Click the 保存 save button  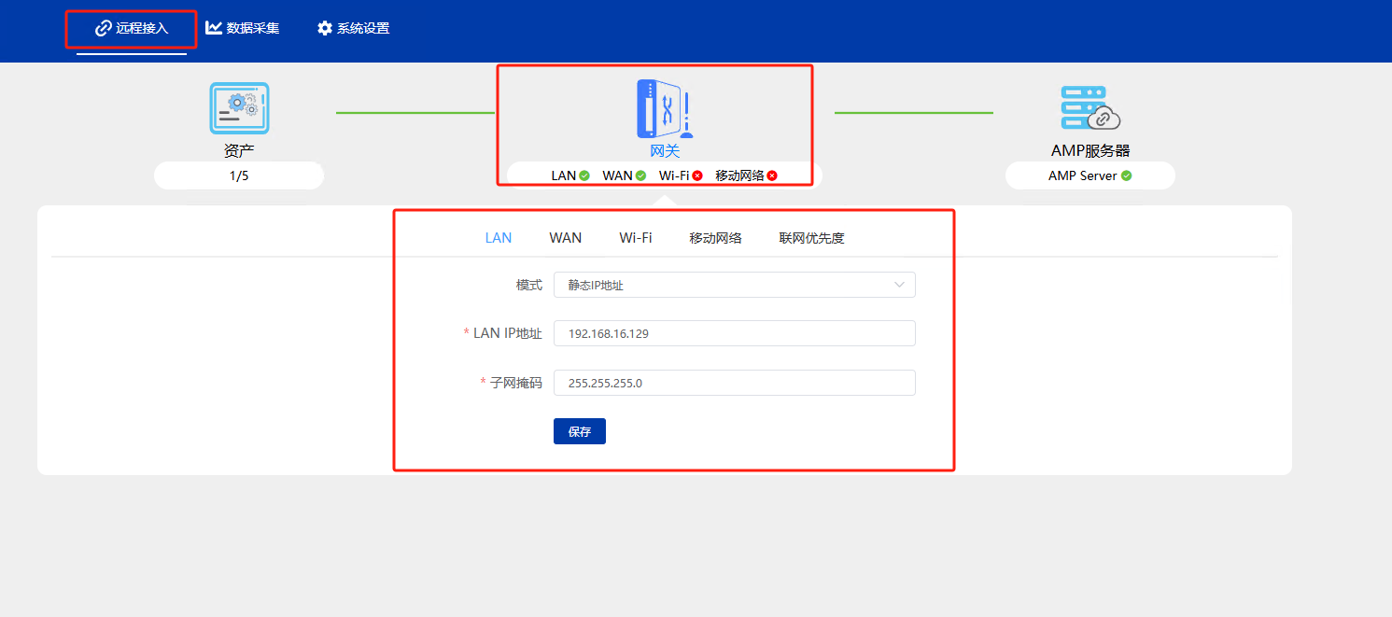point(580,431)
